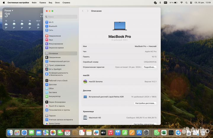Open Launchpad from the Dock
The height and width of the screenshot is (138, 213).
tap(17, 133)
